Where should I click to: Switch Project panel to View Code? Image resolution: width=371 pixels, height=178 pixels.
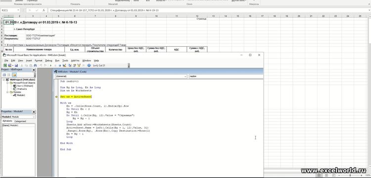(4, 75)
